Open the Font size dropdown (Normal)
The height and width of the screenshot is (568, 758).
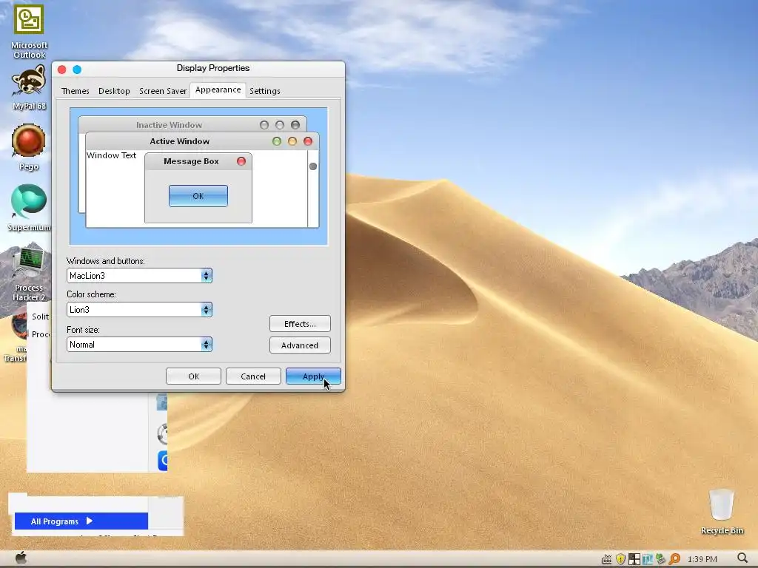[x=139, y=345]
